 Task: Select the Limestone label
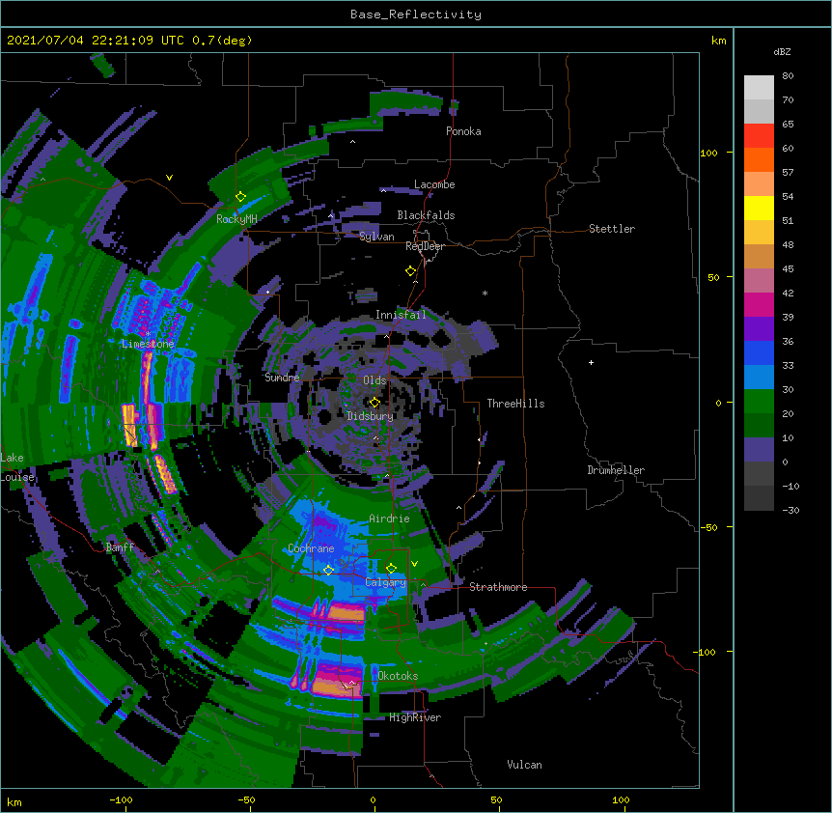[x=148, y=344]
